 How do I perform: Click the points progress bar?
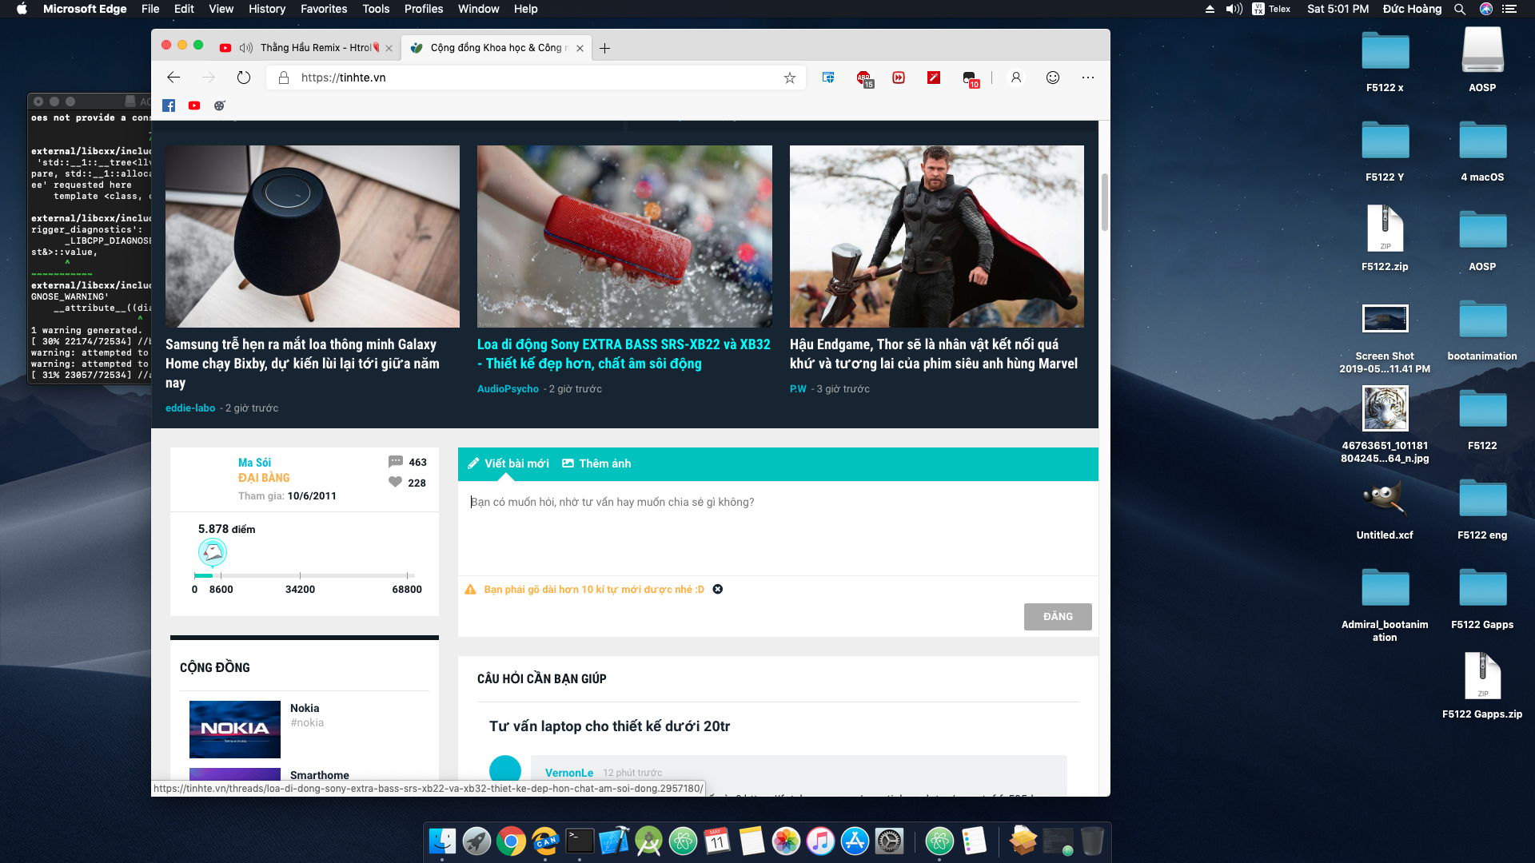pyautogui.click(x=304, y=575)
